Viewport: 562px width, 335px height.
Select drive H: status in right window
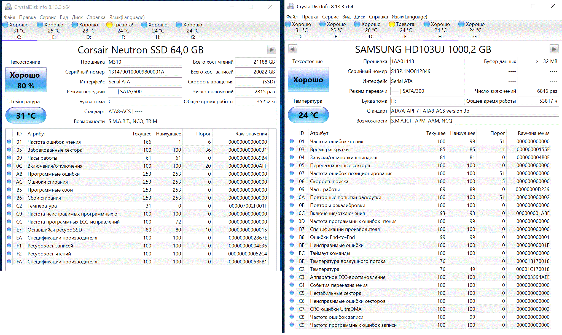[440, 30]
